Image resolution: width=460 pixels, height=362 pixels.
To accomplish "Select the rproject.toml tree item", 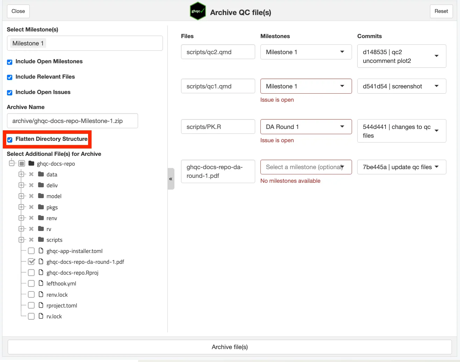I will tap(62, 305).
